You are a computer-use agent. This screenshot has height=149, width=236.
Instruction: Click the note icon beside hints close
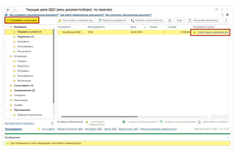[222, 15]
